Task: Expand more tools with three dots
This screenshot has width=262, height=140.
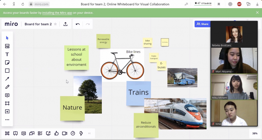Action: click(x=7, y=120)
